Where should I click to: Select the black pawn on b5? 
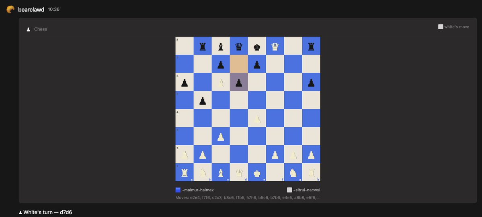pyautogui.click(x=203, y=100)
